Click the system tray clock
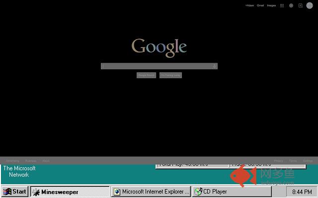The image size is (318, 198). point(302,192)
